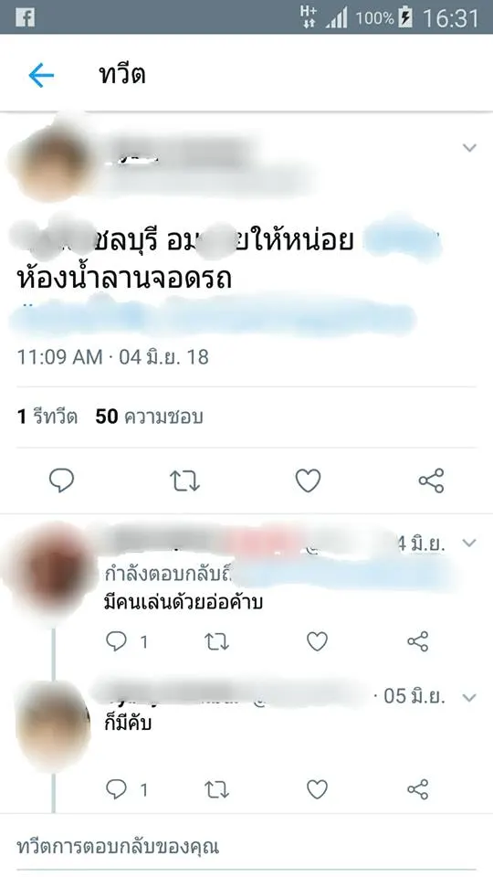
Task: Retweet the main tweet
Action: click(x=185, y=481)
